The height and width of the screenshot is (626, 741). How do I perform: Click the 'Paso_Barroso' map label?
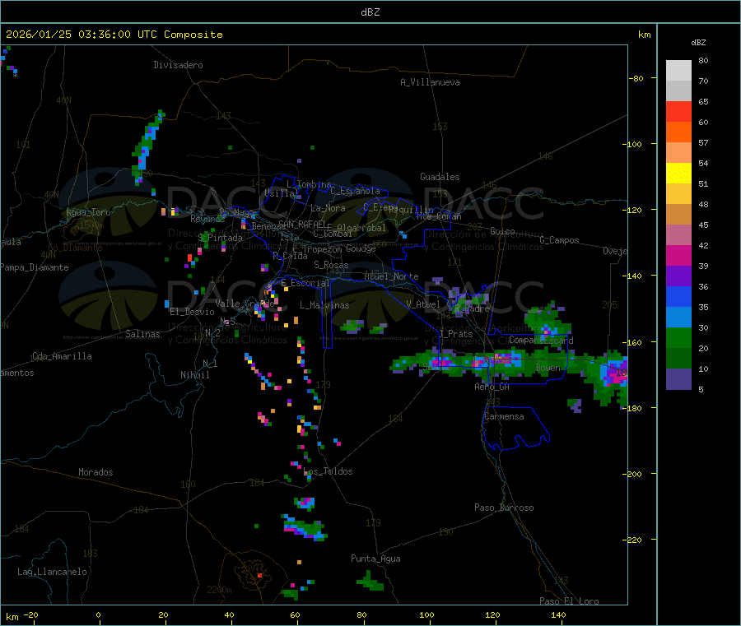pos(504,508)
